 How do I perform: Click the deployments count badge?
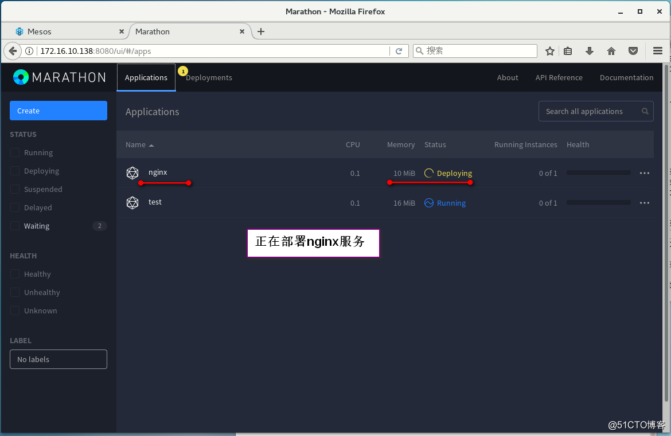click(183, 72)
